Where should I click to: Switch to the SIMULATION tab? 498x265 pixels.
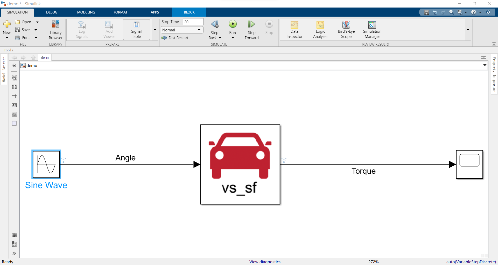tap(17, 12)
